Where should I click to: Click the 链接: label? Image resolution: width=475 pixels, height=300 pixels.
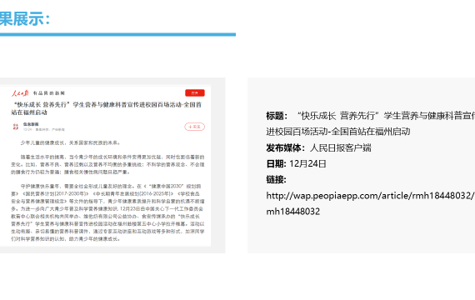276,180
